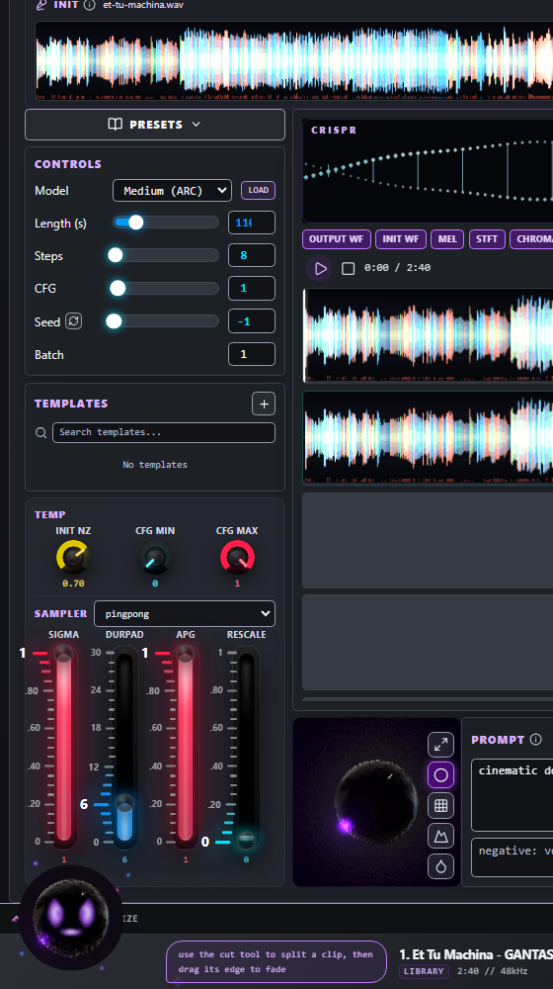Click the INIT info icon
Image resolution: width=553 pixels, height=989 pixels.
(x=90, y=5)
